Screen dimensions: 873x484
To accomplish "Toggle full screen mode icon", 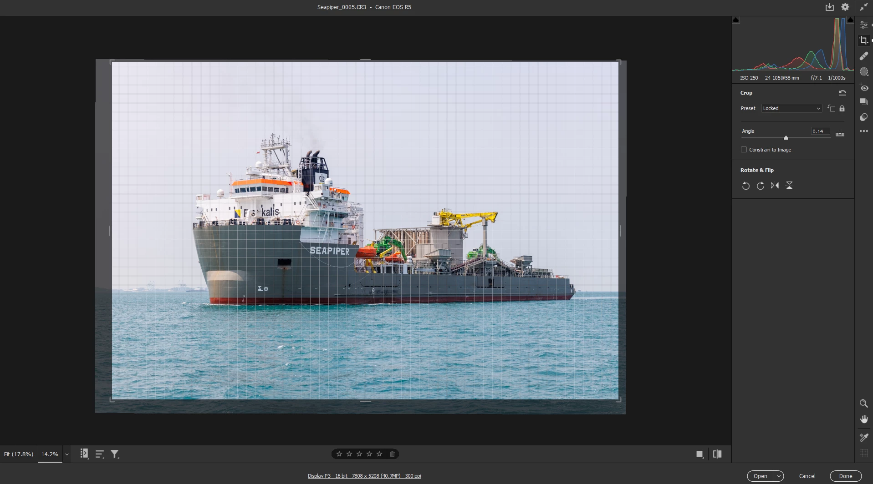I will [x=864, y=7].
